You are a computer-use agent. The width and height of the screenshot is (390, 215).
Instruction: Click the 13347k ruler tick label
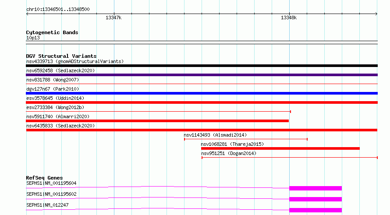[x=113, y=18]
